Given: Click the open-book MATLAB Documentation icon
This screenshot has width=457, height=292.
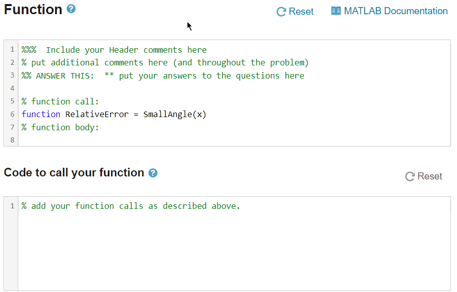Looking at the screenshot, I should [x=336, y=11].
